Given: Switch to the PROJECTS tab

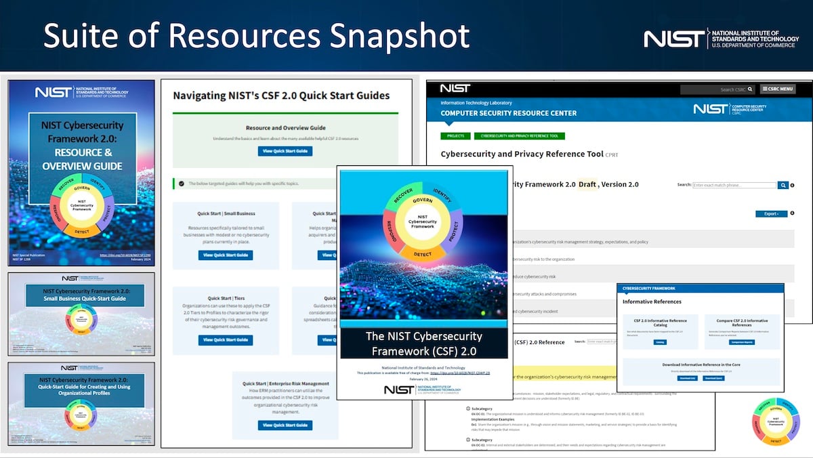Looking at the screenshot, I should (x=455, y=136).
